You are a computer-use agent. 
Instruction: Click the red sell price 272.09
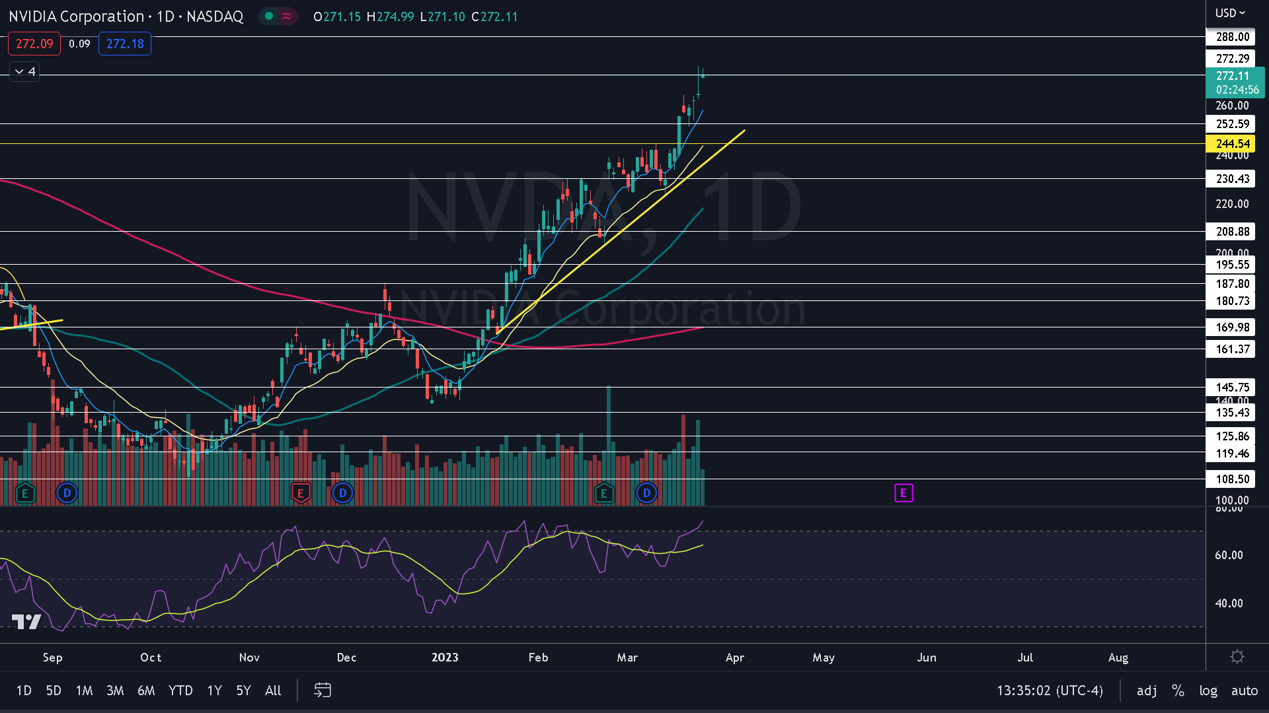pos(34,44)
